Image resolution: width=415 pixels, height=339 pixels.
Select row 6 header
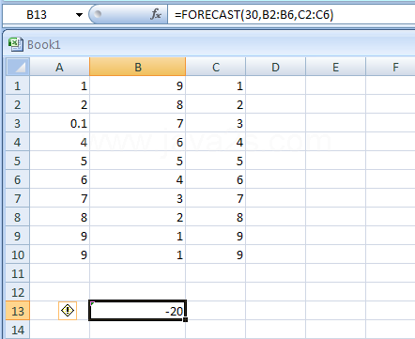[18, 179]
